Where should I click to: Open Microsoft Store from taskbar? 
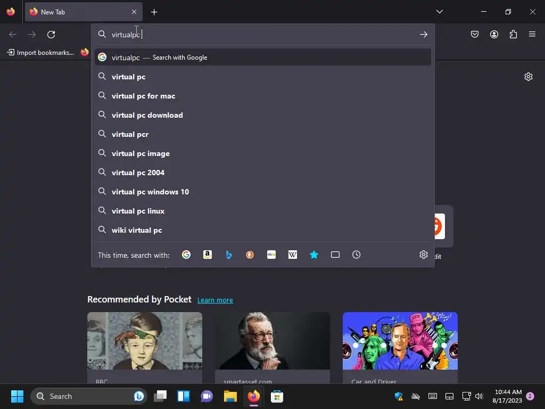(x=277, y=396)
